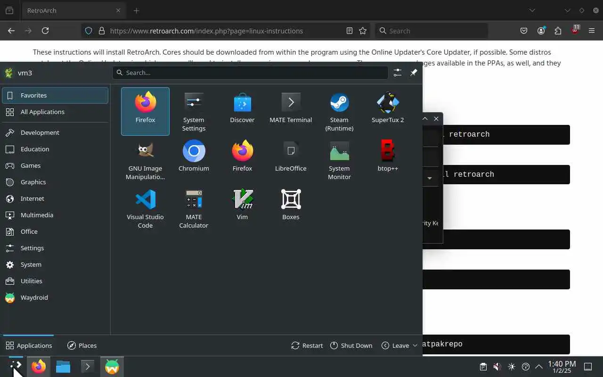Expand the dropdown arrow in the background dialog

click(x=430, y=178)
